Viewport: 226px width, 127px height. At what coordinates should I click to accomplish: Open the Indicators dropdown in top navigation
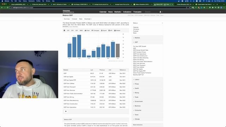(127, 12)
